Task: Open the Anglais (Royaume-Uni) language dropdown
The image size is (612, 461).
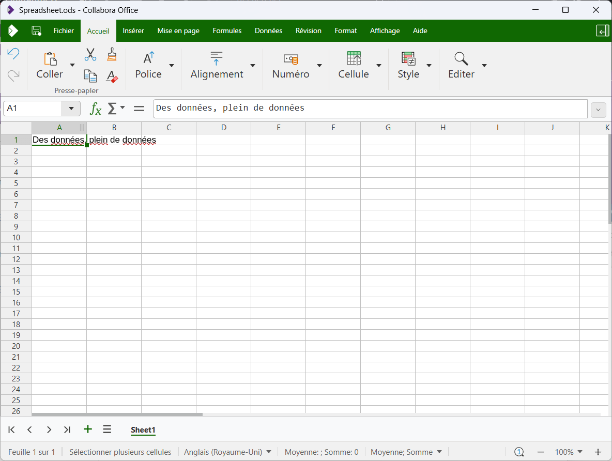Action: (x=227, y=452)
